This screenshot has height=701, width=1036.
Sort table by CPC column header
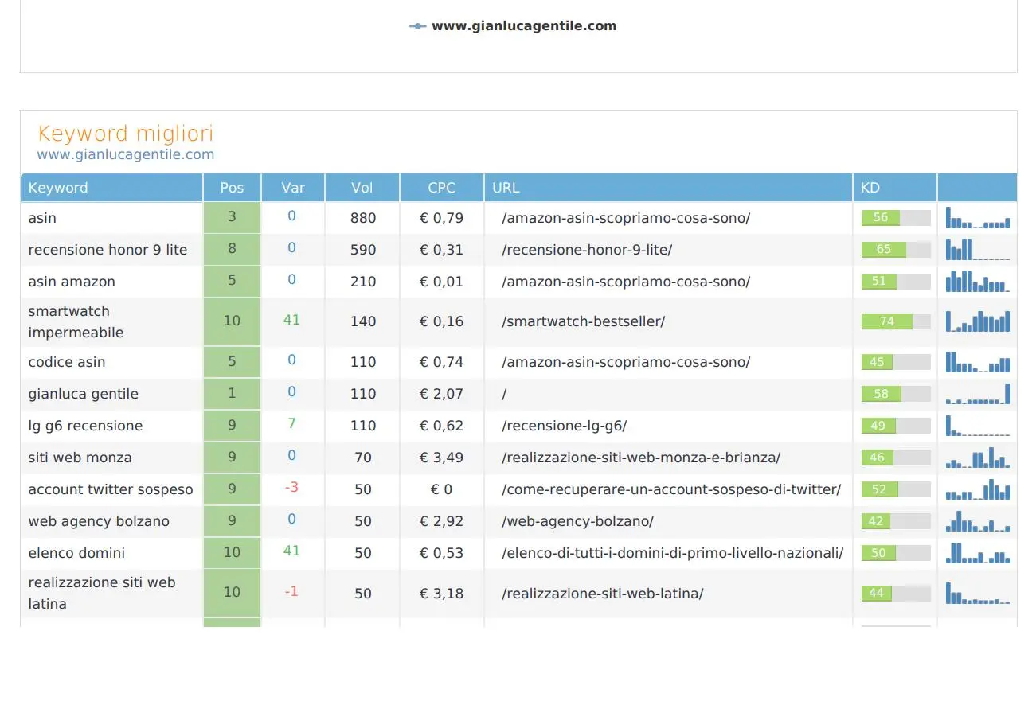(442, 188)
